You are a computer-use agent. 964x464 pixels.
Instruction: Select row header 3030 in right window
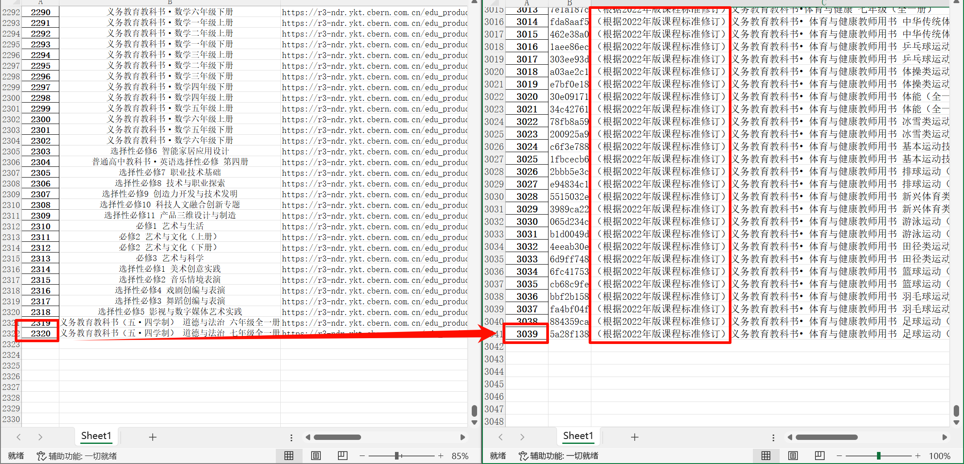coord(494,197)
